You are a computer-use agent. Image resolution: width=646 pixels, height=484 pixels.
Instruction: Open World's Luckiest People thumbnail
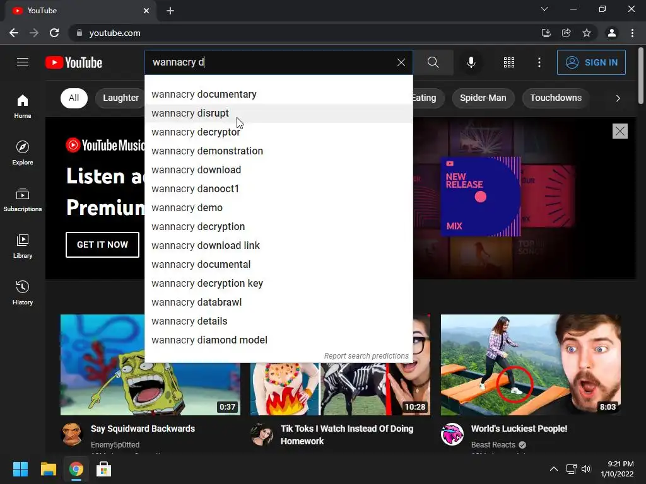pyautogui.click(x=531, y=365)
